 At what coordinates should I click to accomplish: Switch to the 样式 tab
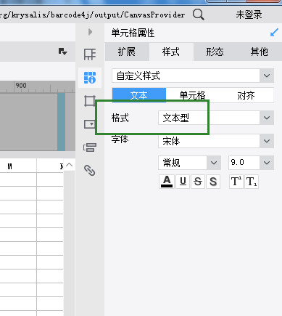pyautogui.click(x=171, y=52)
